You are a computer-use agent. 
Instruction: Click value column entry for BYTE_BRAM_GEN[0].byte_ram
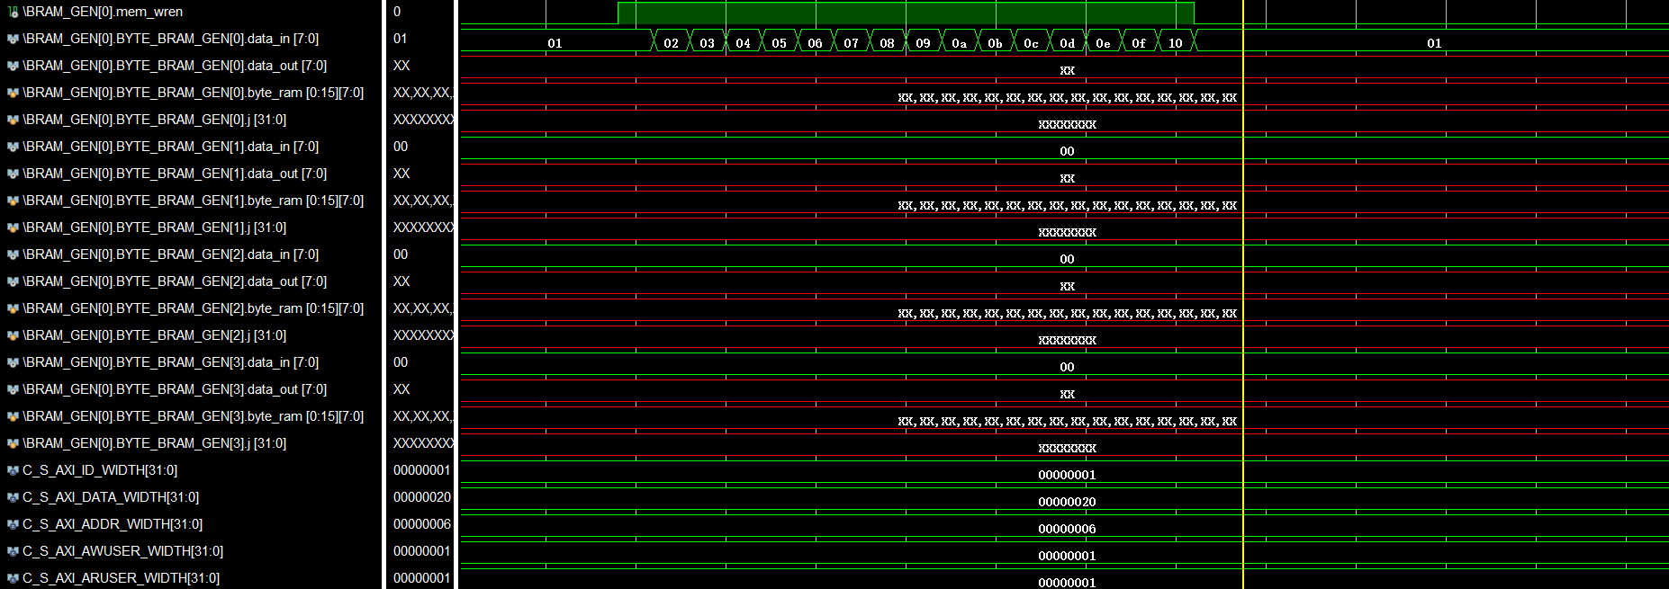tap(423, 93)
